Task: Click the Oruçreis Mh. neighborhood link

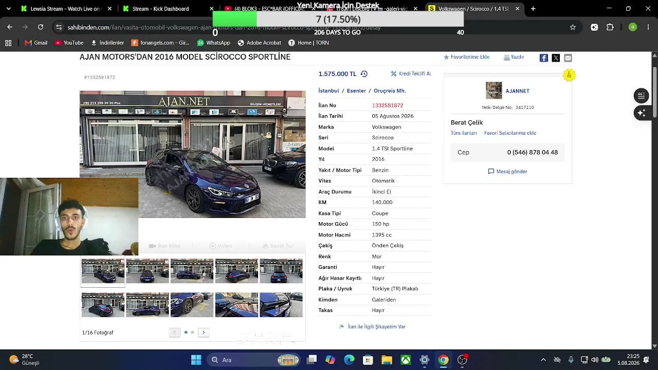Action: click(390, 91)
